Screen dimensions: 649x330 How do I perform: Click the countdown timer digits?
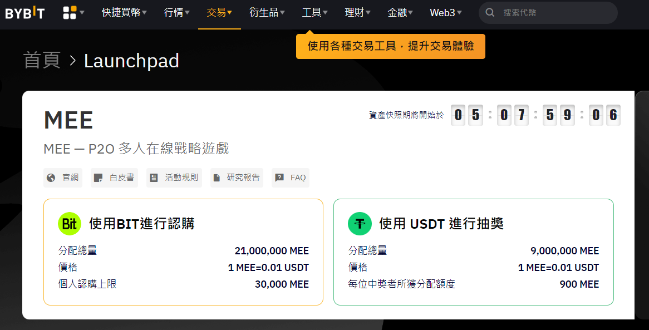535,115
